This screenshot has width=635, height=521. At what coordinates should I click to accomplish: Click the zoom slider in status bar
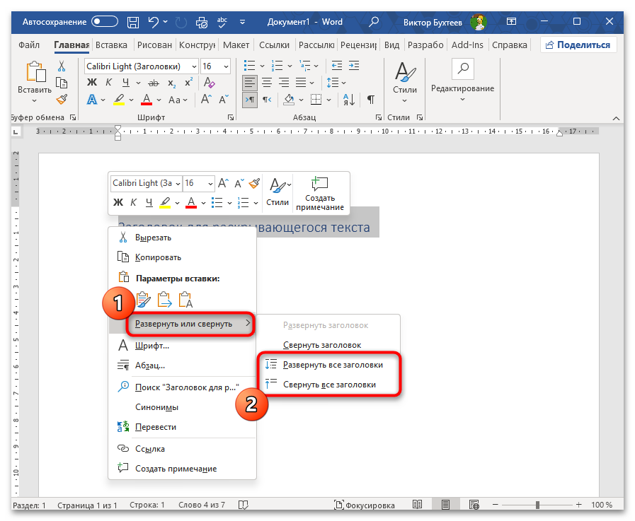click(537, 505)
